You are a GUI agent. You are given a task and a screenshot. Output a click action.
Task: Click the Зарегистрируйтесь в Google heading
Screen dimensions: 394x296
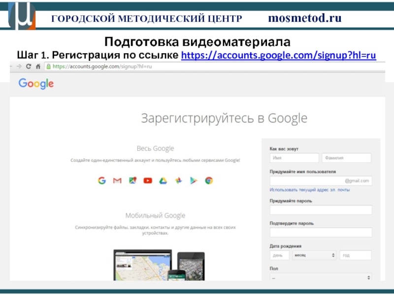pos(224,118)
